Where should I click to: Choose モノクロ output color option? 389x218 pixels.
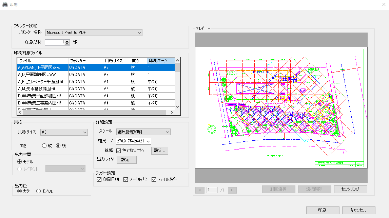[x=38, y=191]
